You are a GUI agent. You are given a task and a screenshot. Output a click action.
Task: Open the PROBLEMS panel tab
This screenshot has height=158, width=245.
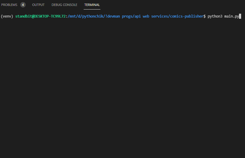coord(9,5)
